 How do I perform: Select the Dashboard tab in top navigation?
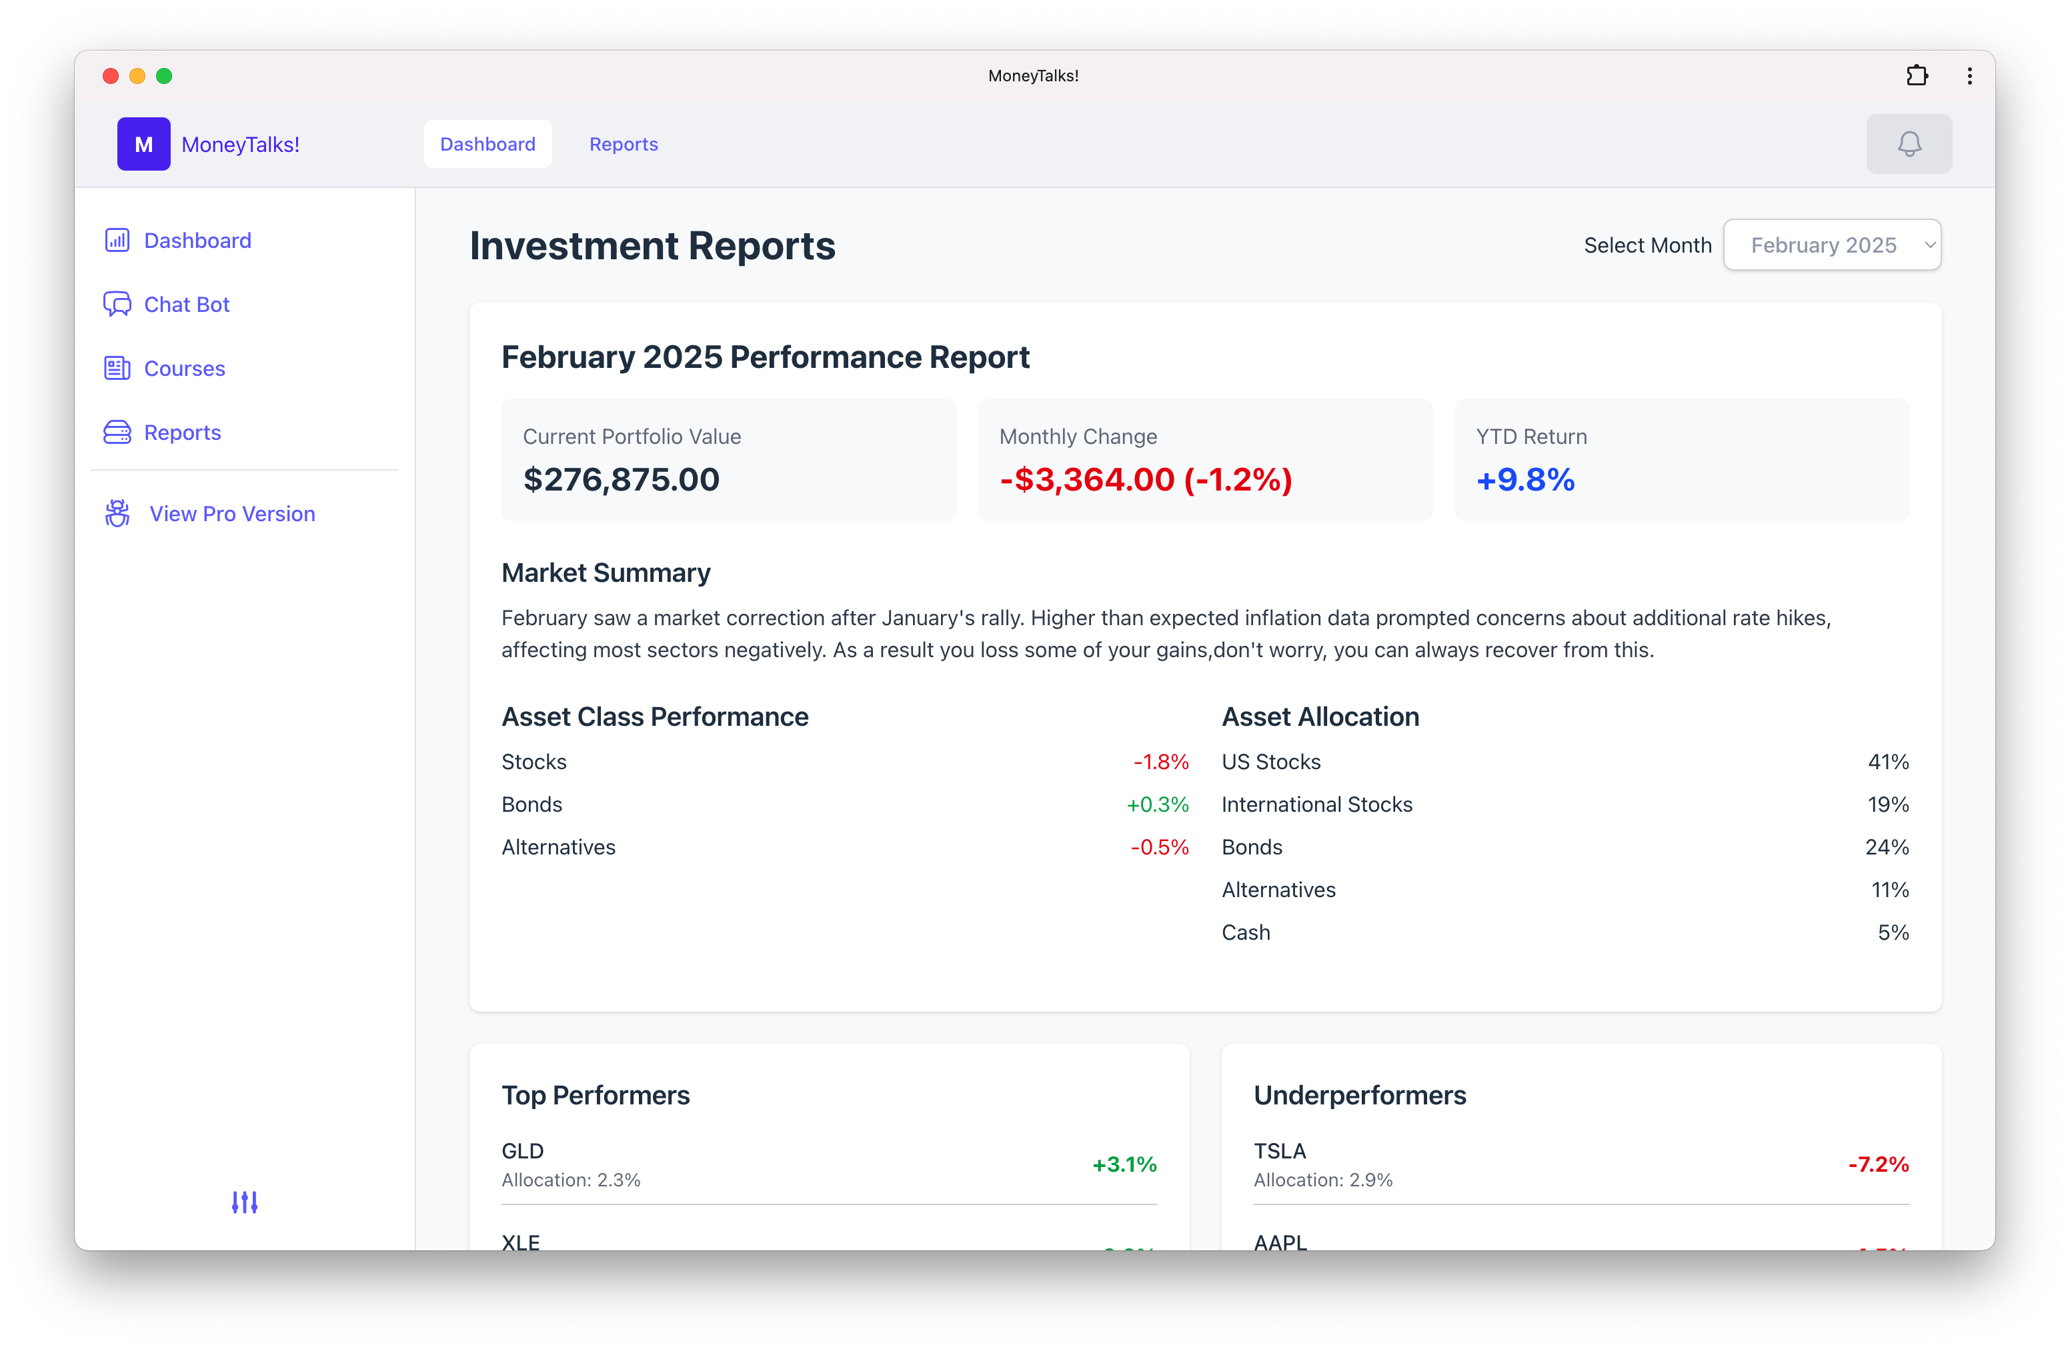click(x=487, y=144)
